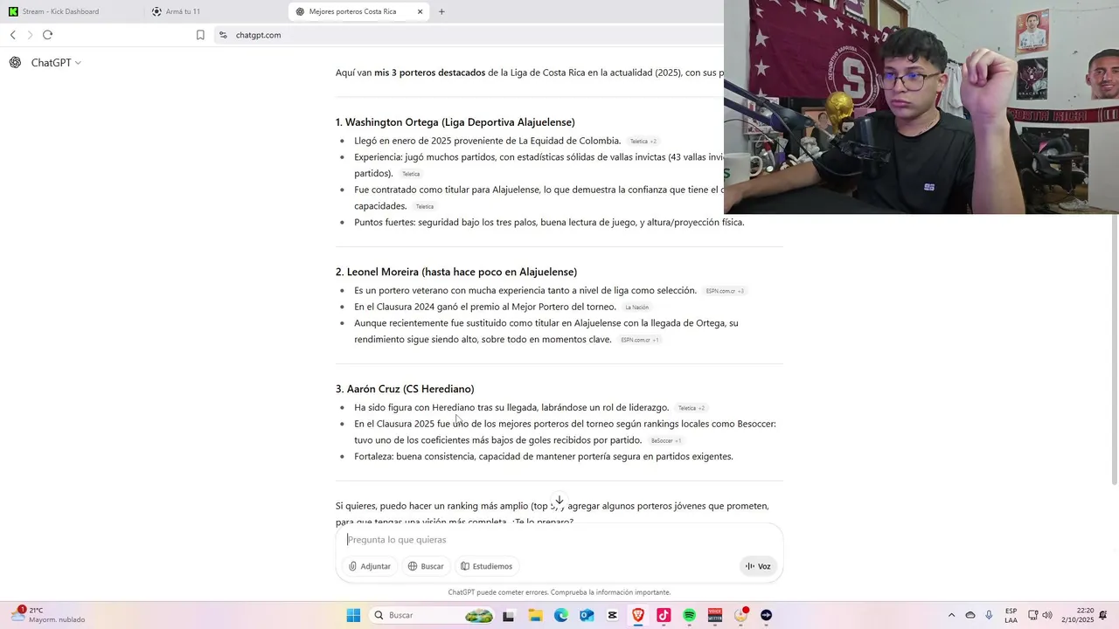1119x629 pixels.
Task: Open the ESPN.com.cr +3 source chip
Action: pyautogui.click(x=725, y=291)
